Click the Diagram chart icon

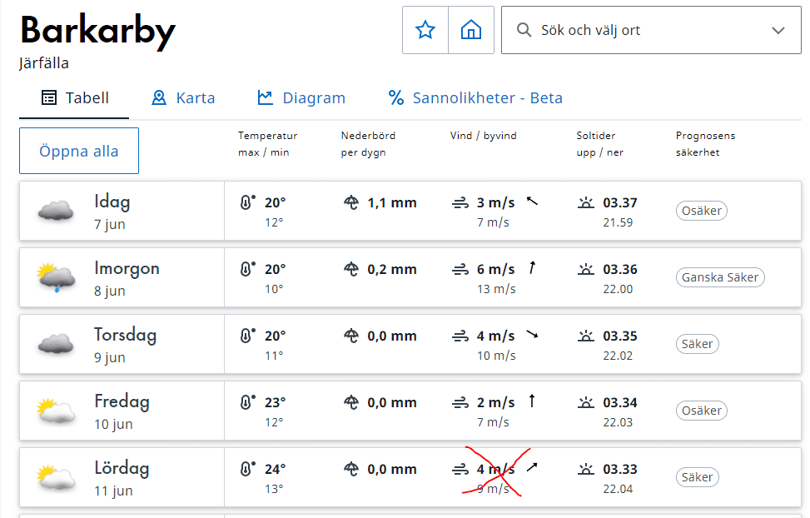tap(265, 97)
